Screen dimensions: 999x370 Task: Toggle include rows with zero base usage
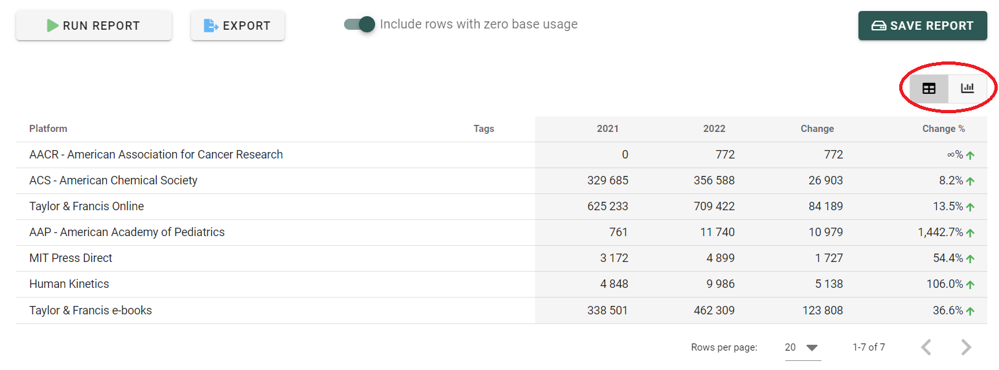tap(360, 25)
